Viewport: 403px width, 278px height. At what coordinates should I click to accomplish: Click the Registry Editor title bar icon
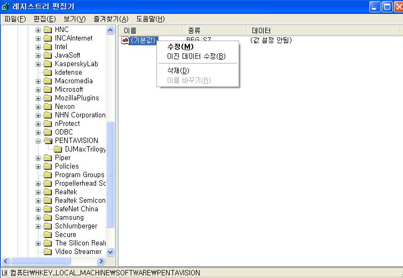(x=6, y=7)
